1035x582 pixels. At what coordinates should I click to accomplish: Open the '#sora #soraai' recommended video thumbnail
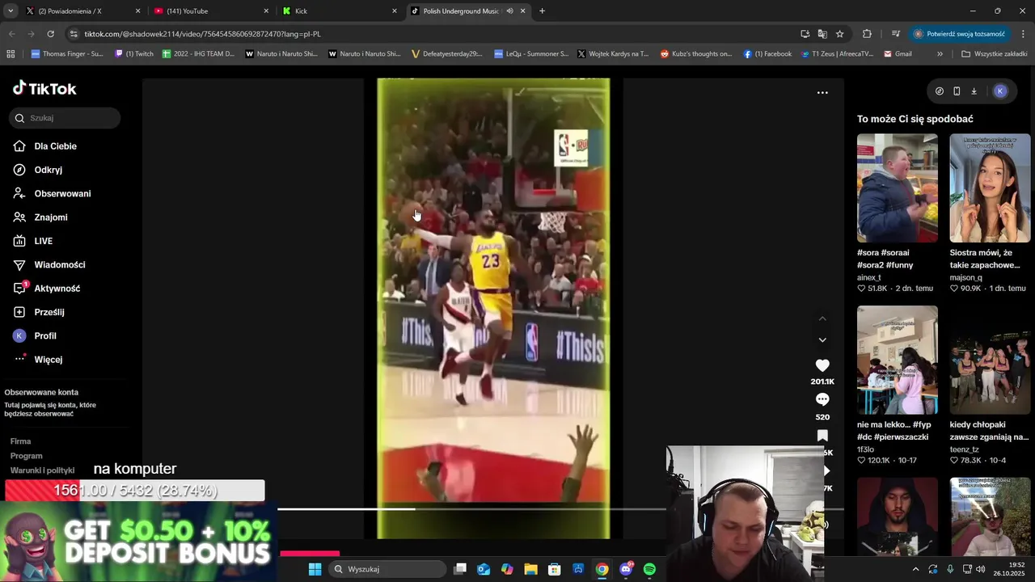pos(898,188)
